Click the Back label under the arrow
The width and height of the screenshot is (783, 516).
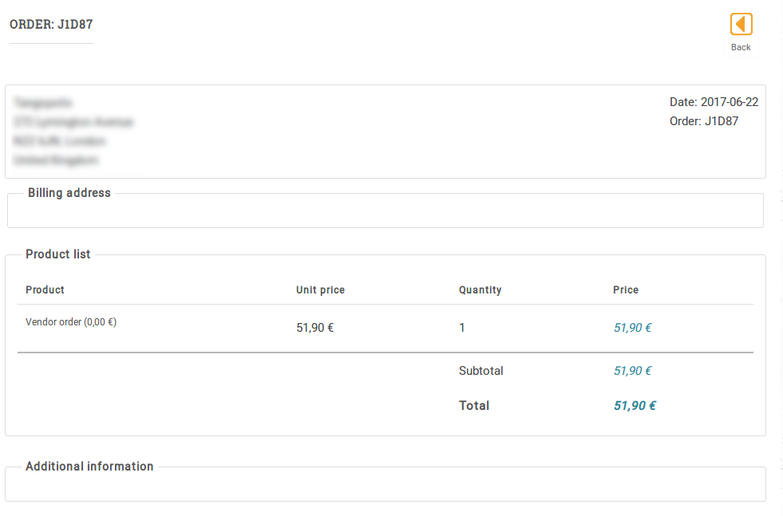pos(741,47)
